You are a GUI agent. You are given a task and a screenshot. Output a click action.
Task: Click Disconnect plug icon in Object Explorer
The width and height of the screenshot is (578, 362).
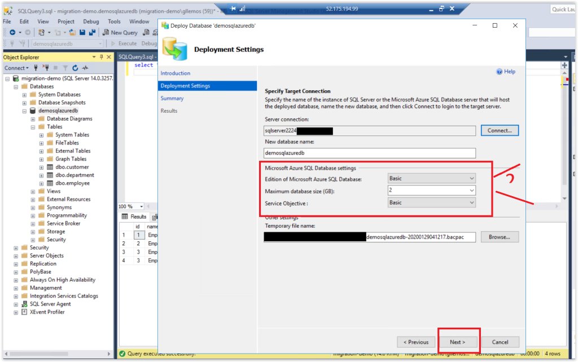46,68
